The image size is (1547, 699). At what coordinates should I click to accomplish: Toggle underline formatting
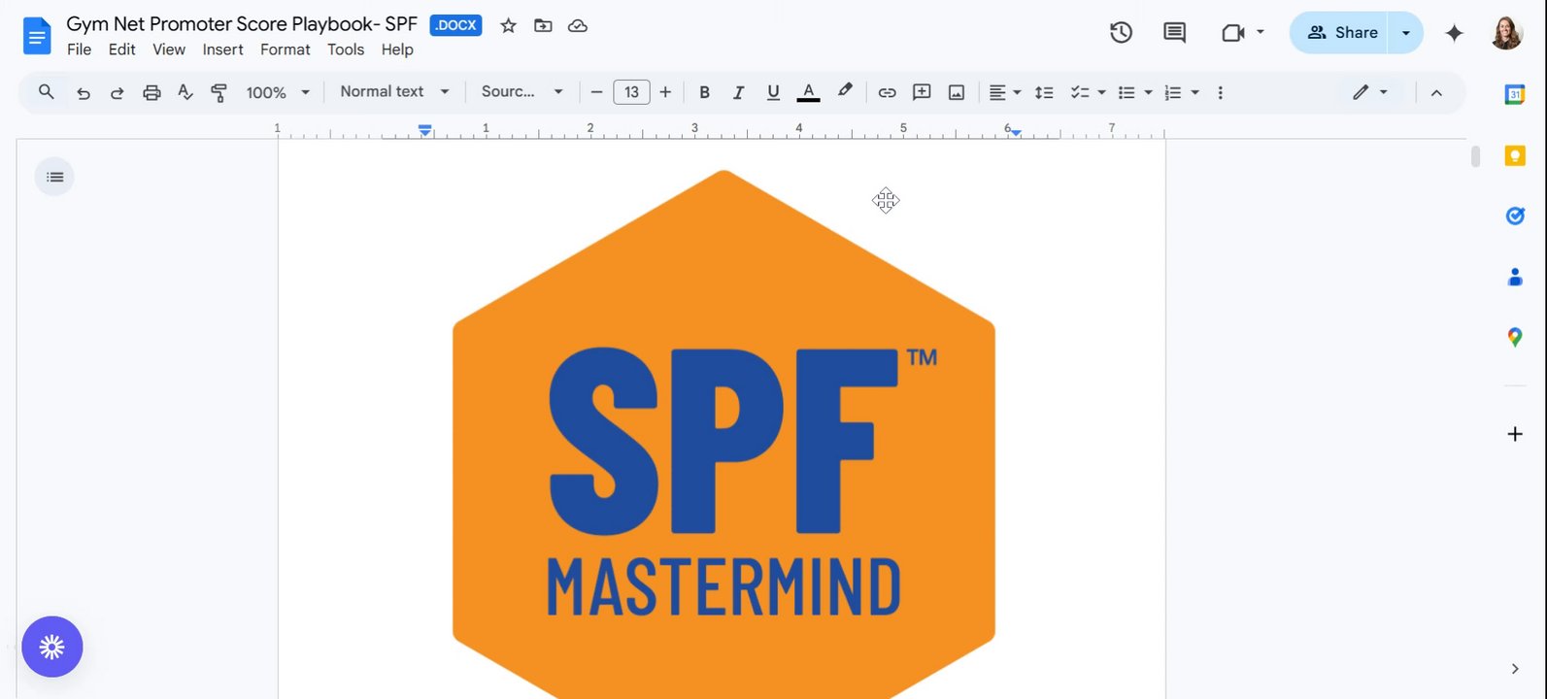[x=773, y=92]
